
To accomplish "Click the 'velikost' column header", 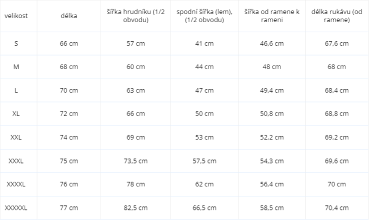I will click(x=16, y=16).
